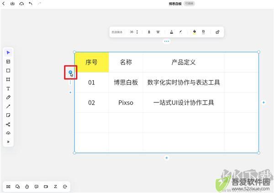Open the timer stopwatch icon
Image resolution: width=274 pixels, height=193 pixels.
(x=27, y=187)
